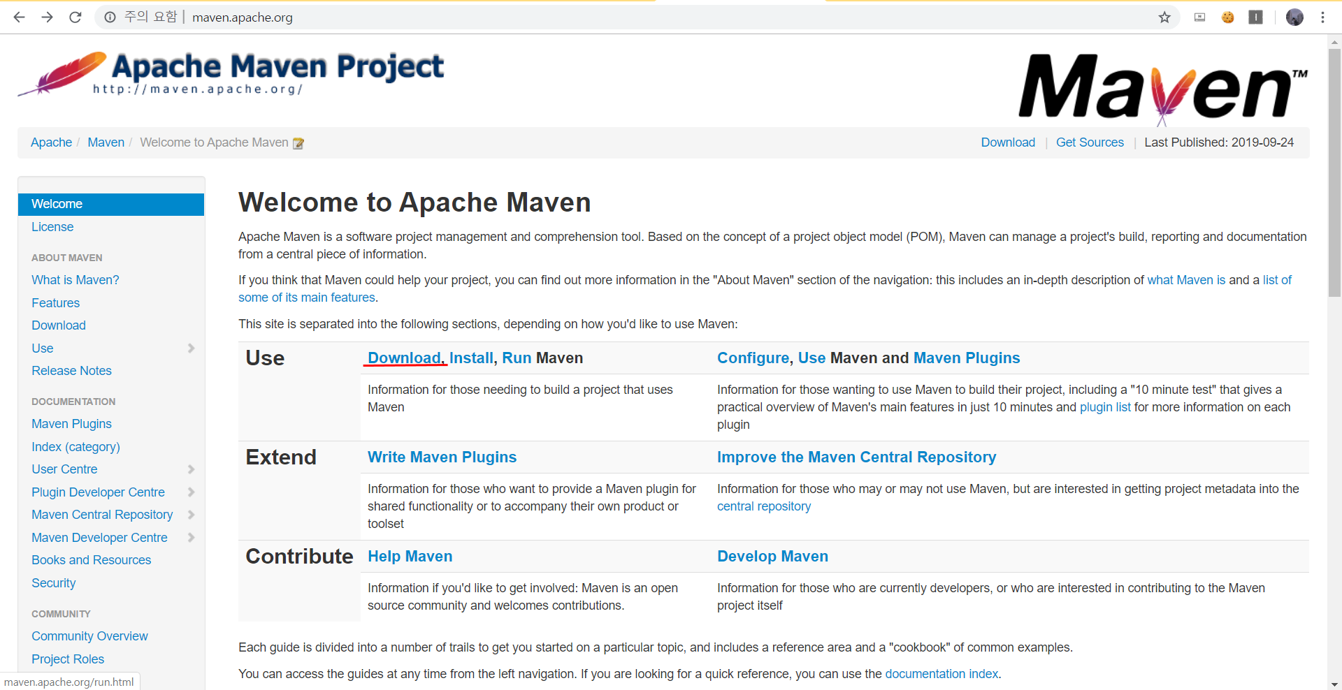Go back with the browser back arrow
The image size is (1342, 690).
pos(19,17)
